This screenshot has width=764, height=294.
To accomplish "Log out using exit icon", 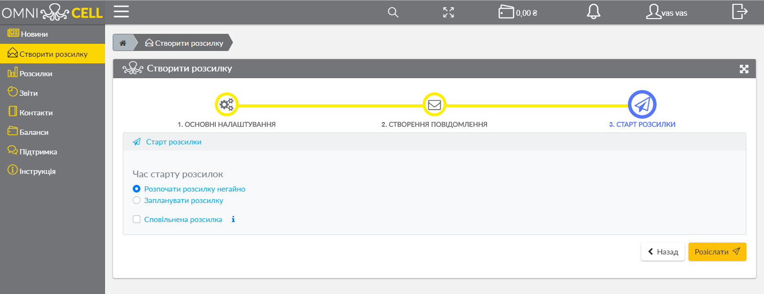I will (x=740, y=11).
